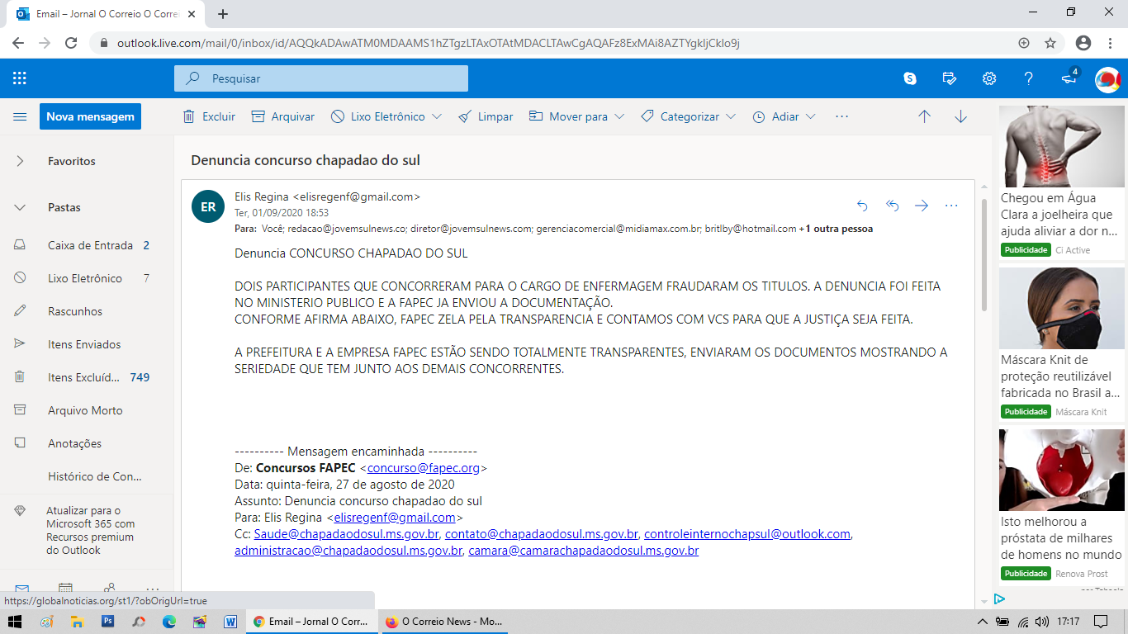Open Photoshop from the taskbar

click(x=107, y=622)
